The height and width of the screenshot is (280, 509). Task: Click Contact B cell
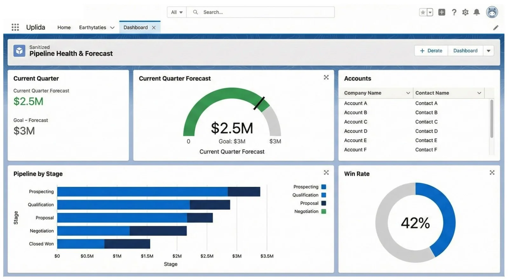(x=426, y=112)
